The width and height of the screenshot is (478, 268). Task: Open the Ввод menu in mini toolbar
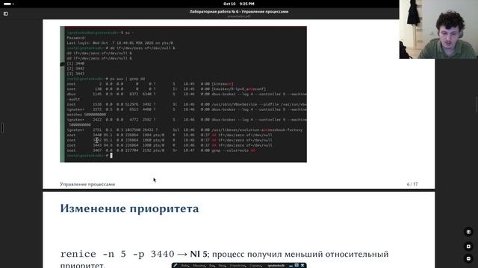(223, 266)
